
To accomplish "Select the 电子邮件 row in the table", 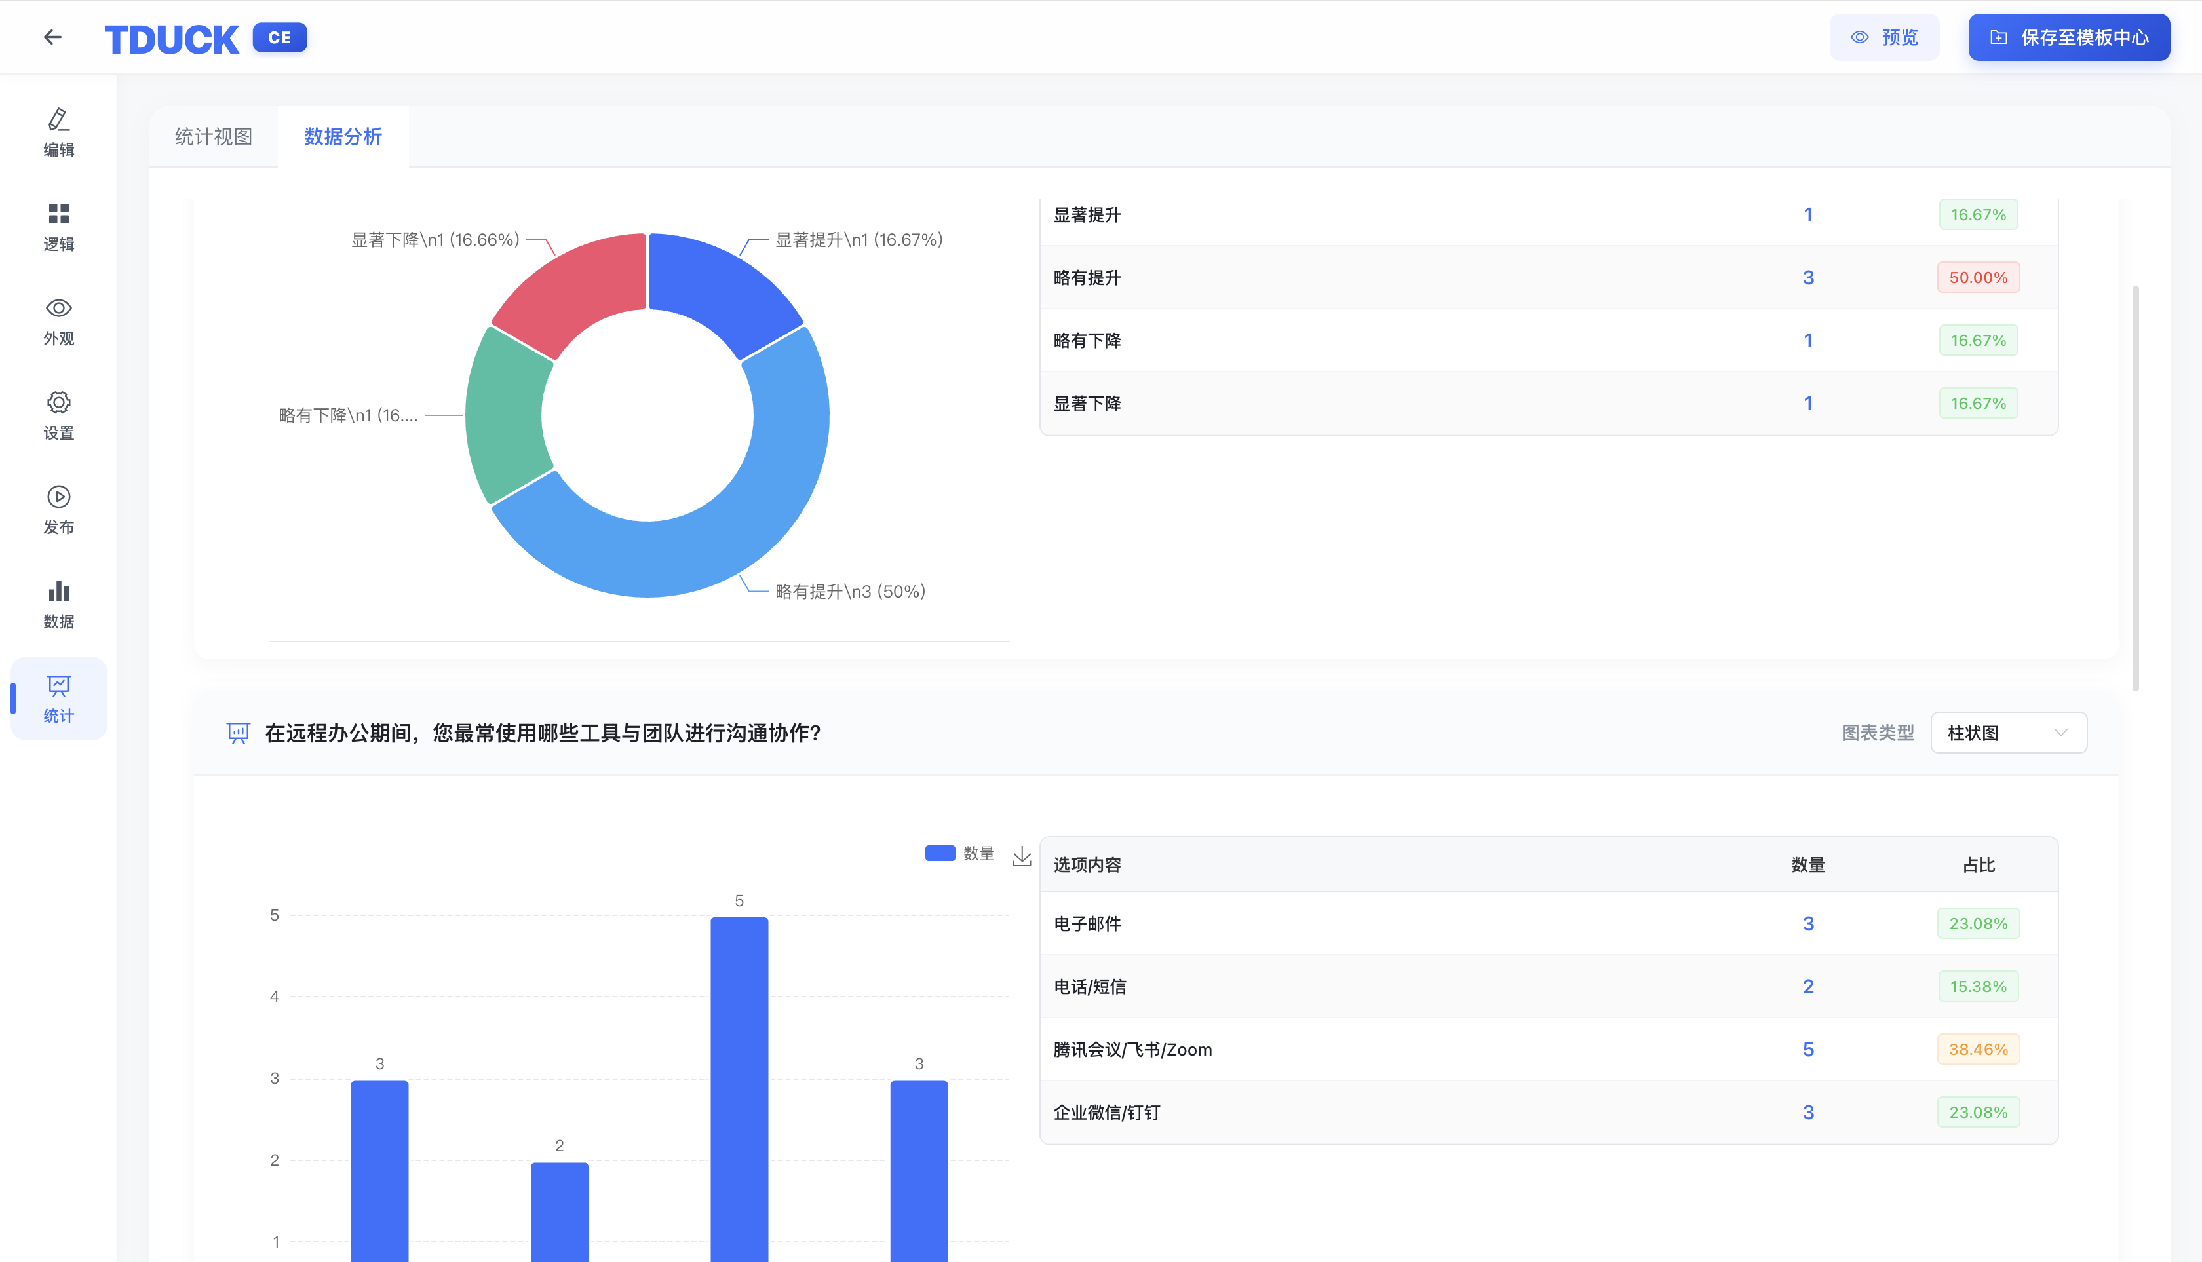I will pyautogui.click(x=1549, y=924).
